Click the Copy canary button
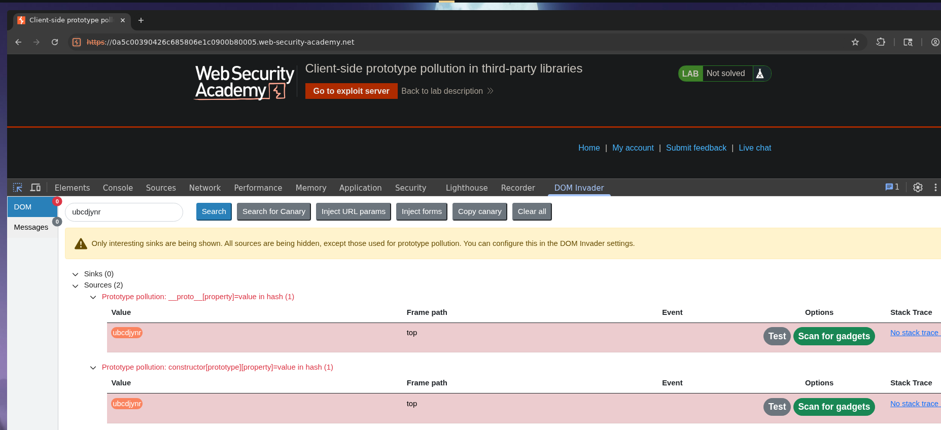 (x=479, y=211)
